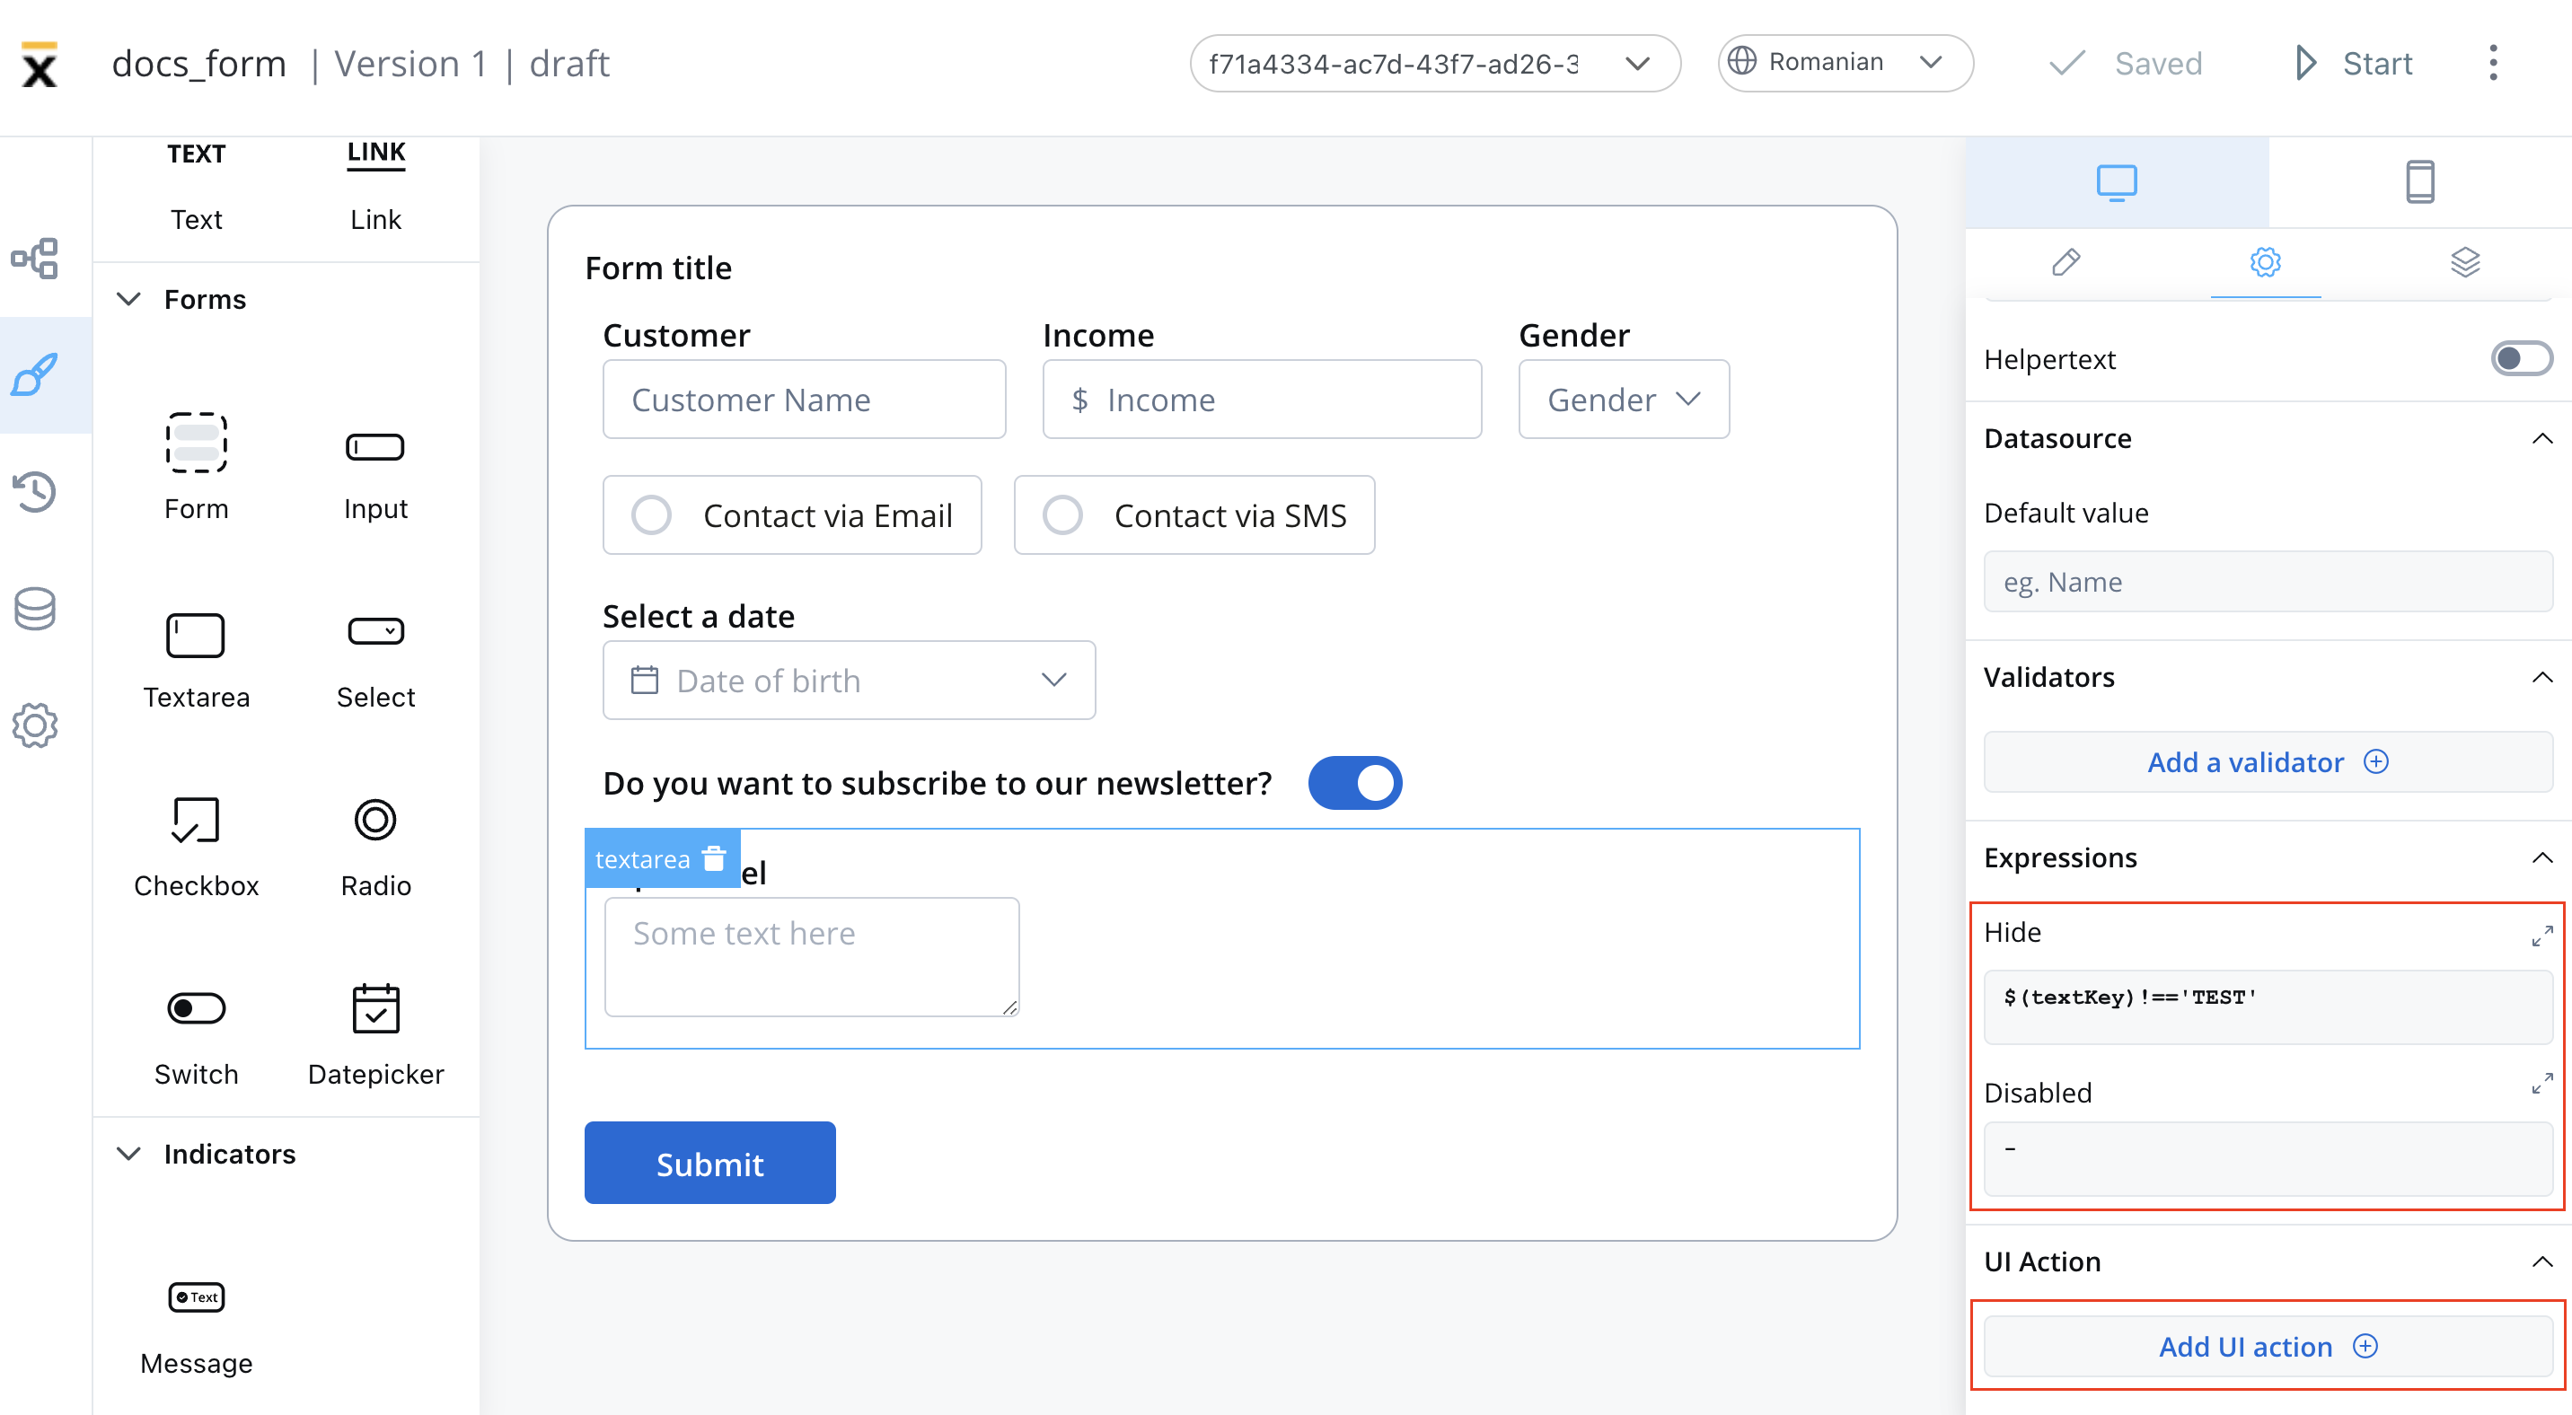Collapse the Forms section
The height and width of the screenshot is (1415, 2572).
point(128,299)
